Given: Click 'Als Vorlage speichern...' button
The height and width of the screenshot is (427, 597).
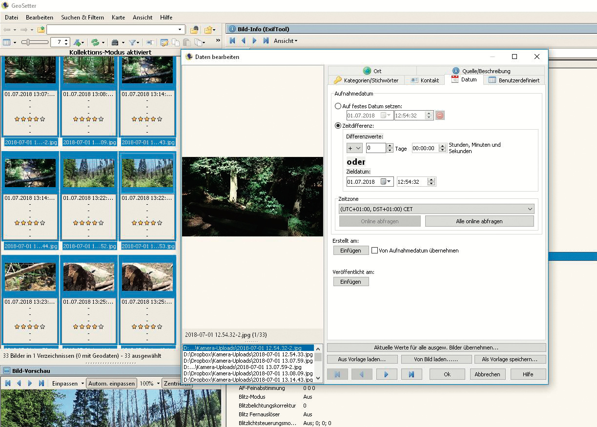Looking at the screenshot, I should (510, 359).
